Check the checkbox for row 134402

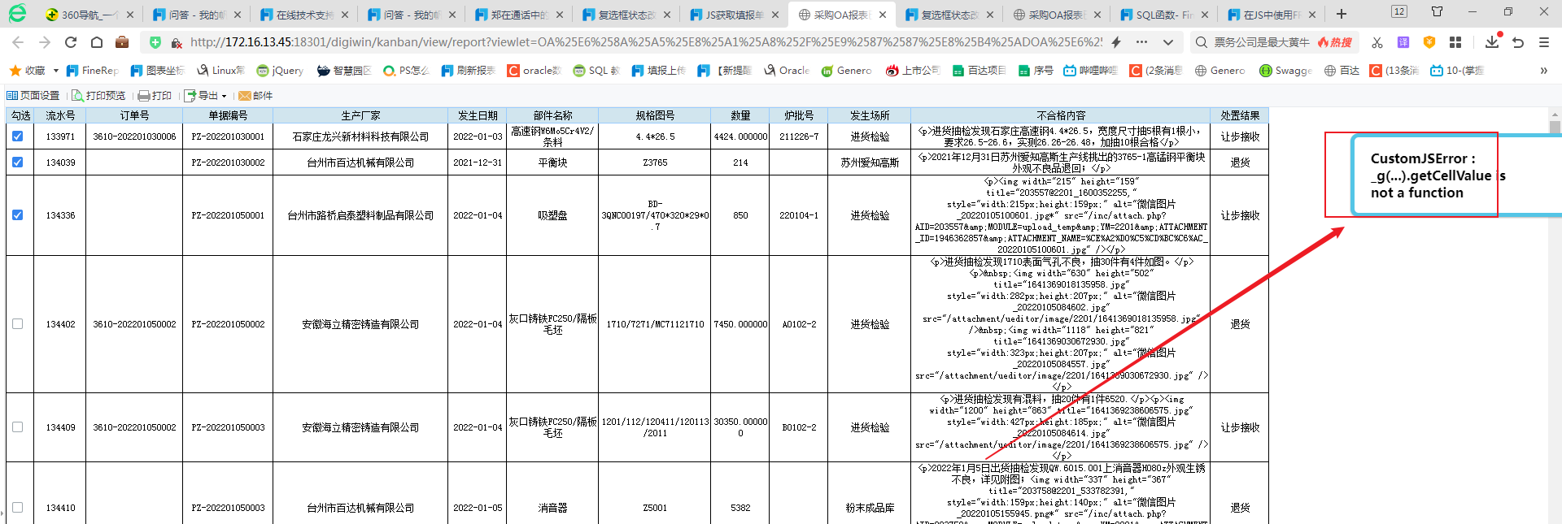pyautogui.click(x=18, y=324)
